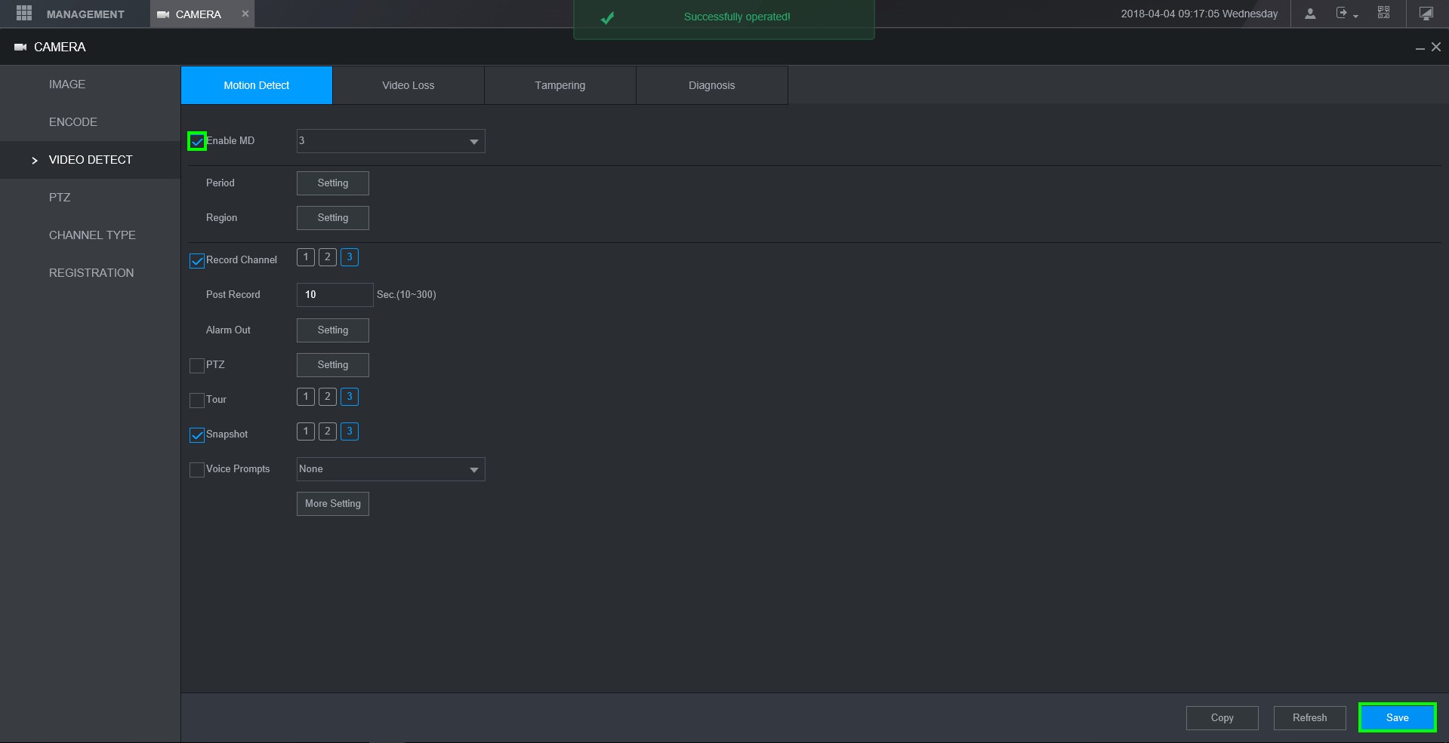The height and width of the screenshot is (743, 1449).
Task: Open CHANNEL TYPE in the sidebar
Action: 90,235
